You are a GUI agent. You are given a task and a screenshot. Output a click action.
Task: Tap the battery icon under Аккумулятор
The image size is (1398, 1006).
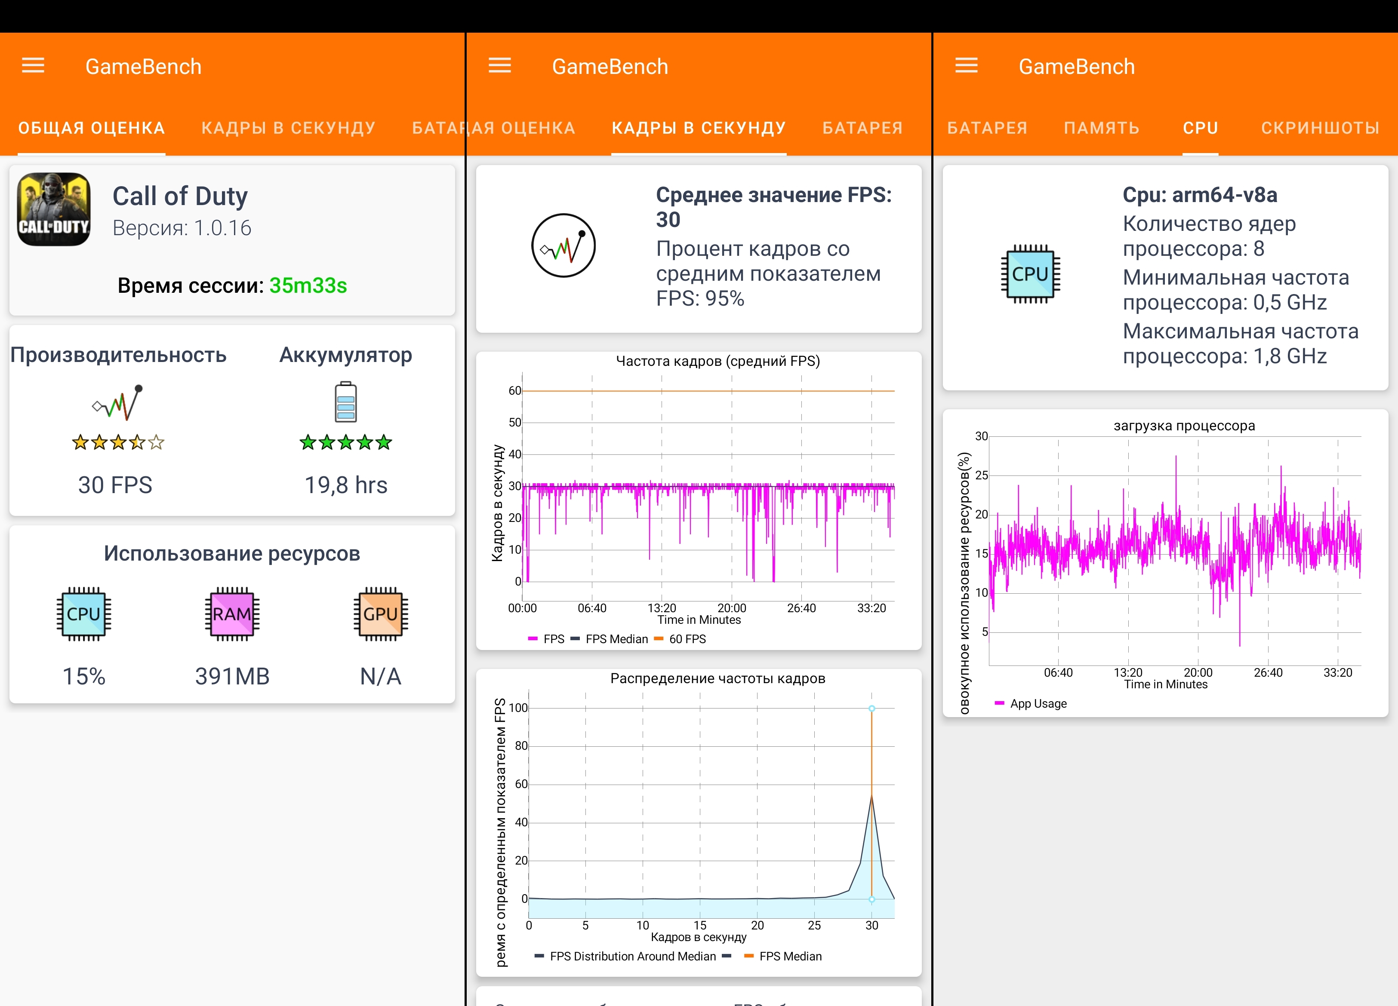click(346, 402)
